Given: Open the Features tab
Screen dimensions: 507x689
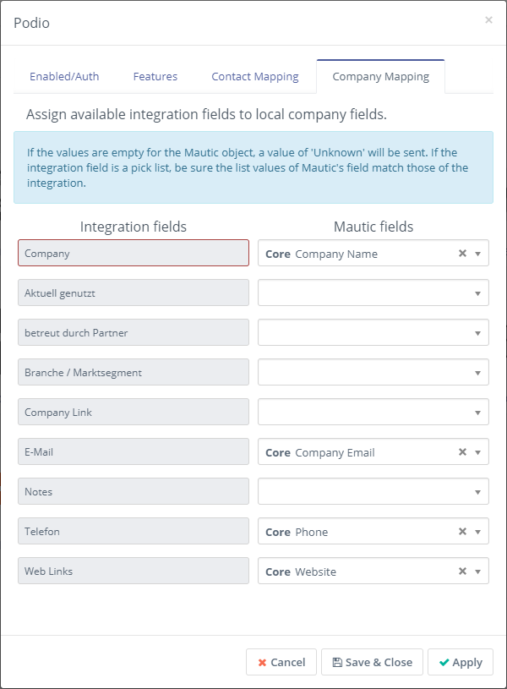Looking at the screenshot, I should (x=155, y=76).
